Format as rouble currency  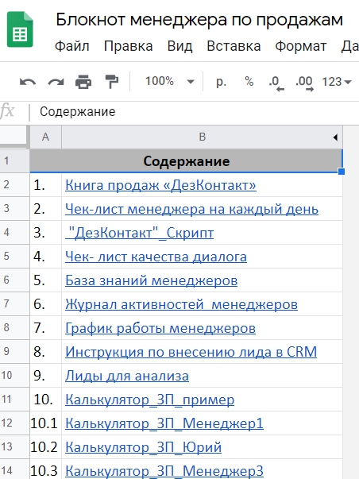(221, 82)
